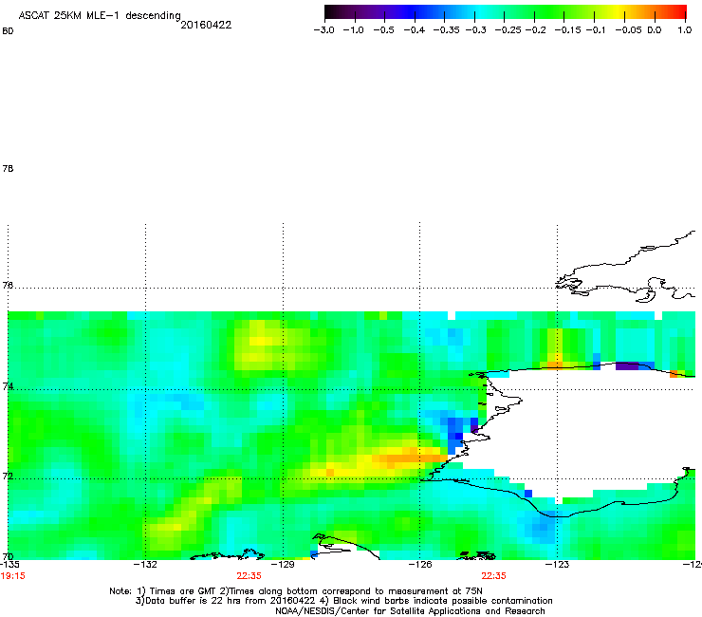This screenshot has height=617, width=702.
Task: Click the -0.2 color scale label
Action: click(535, 30)
